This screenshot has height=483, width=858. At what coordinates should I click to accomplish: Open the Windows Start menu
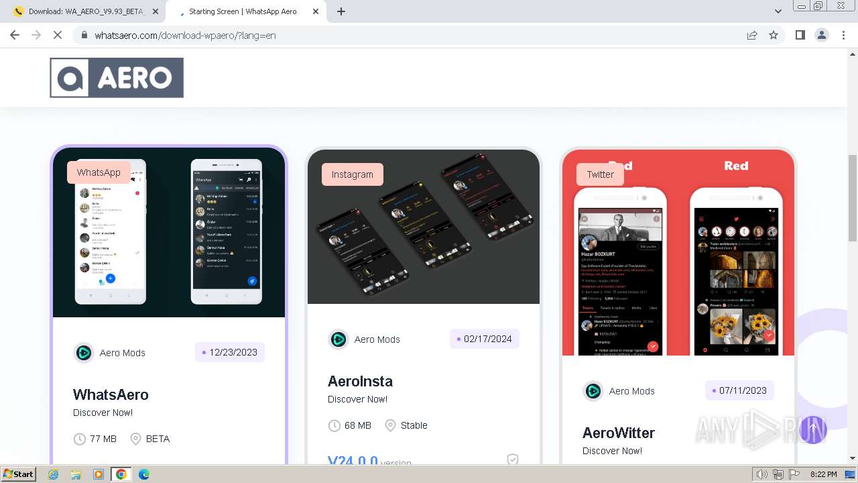pyautogui.click(x=18, y=474)
